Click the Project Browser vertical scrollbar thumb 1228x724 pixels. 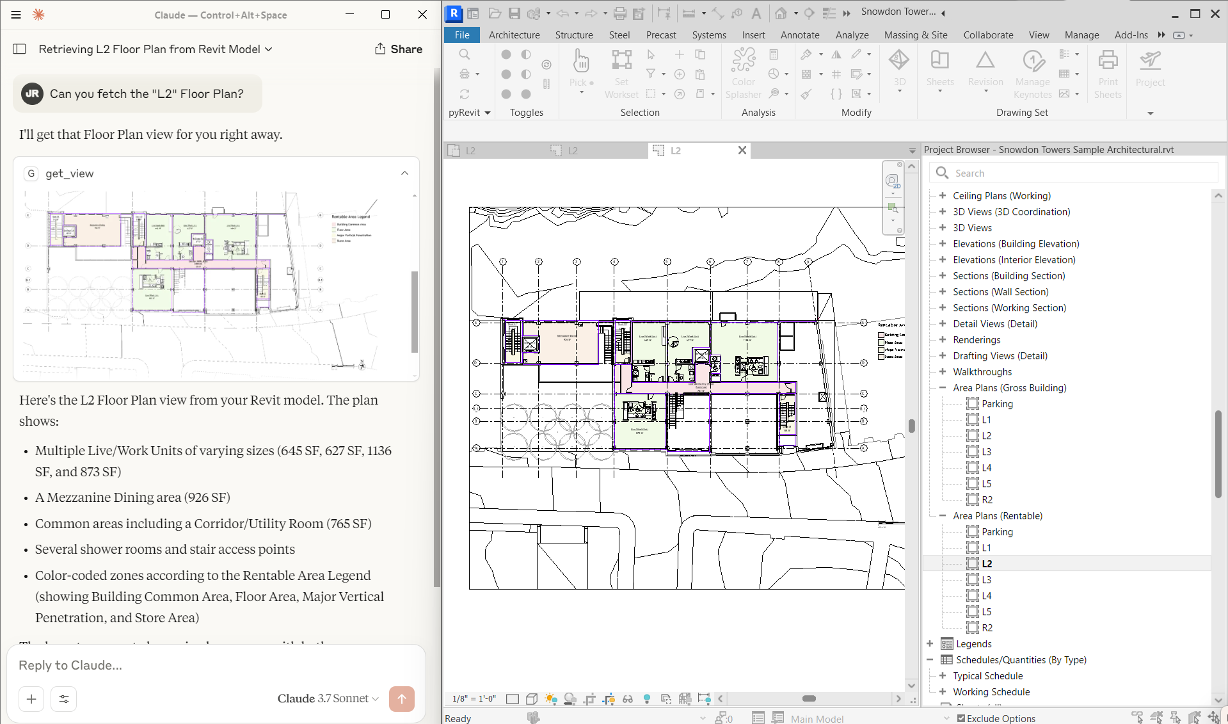1218,453
